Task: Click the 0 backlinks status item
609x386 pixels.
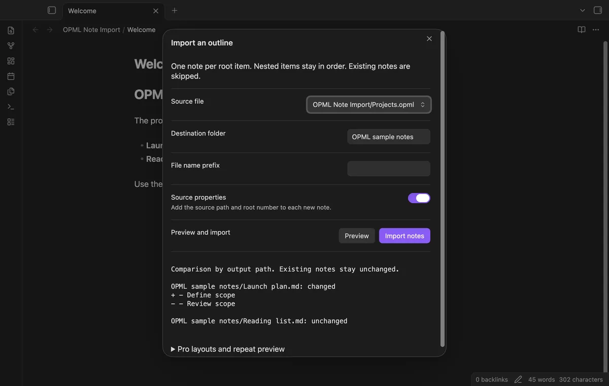Action: click(x=492, y=379)
